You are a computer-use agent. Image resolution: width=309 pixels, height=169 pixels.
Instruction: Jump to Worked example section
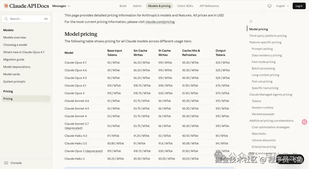pos(263,114)
